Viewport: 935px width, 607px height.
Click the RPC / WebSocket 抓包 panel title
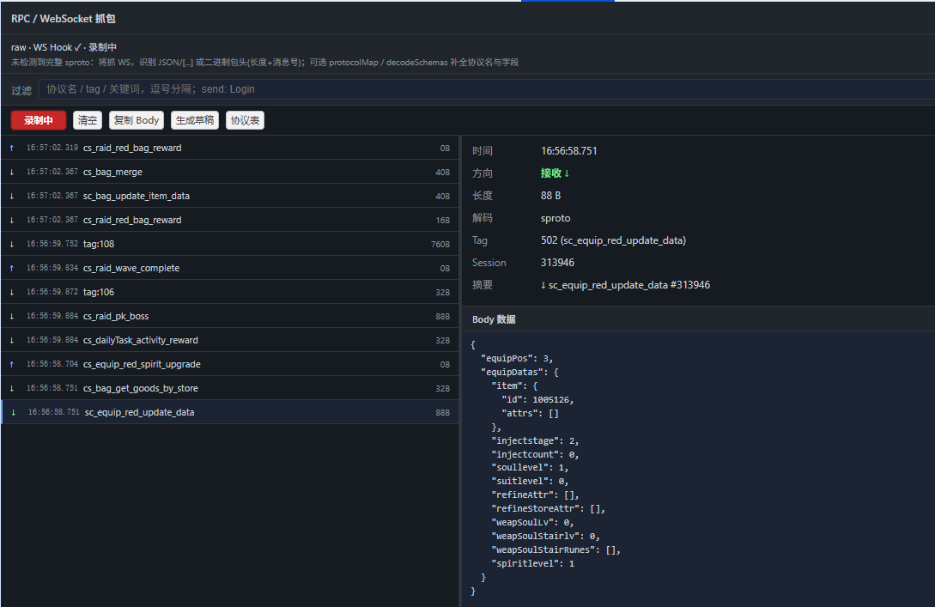pos(64,19)
